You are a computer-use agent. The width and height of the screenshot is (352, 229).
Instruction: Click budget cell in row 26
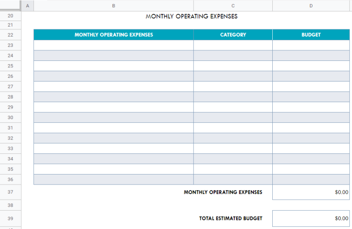(311, 76)
